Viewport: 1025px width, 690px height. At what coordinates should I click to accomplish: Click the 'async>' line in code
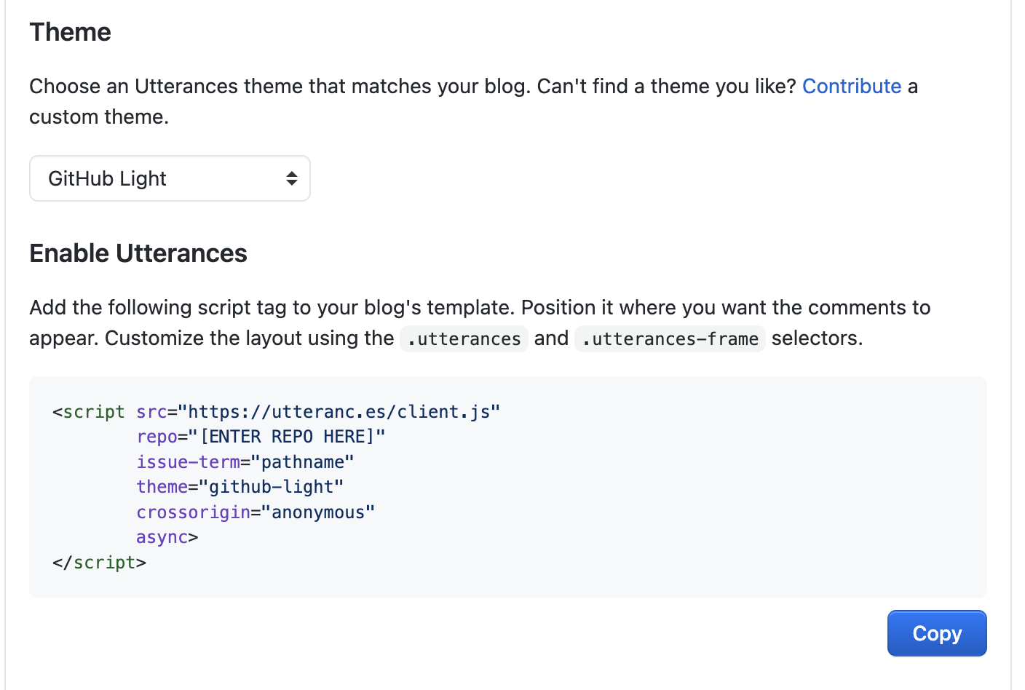167,537
